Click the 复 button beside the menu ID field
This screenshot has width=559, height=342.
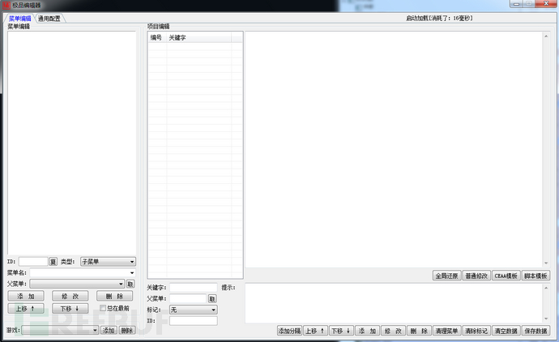53,262
